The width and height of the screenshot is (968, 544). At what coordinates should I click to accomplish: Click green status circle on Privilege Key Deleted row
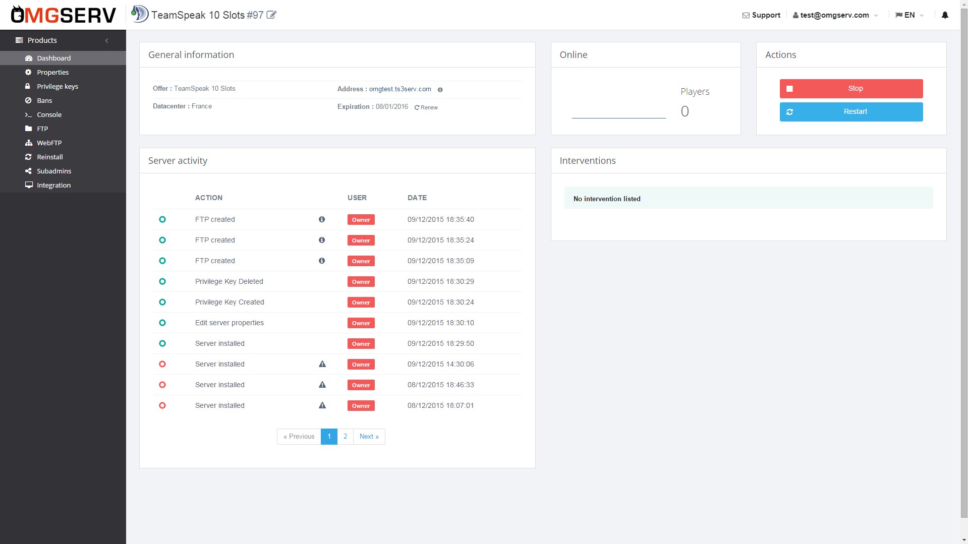pos(162,281)
